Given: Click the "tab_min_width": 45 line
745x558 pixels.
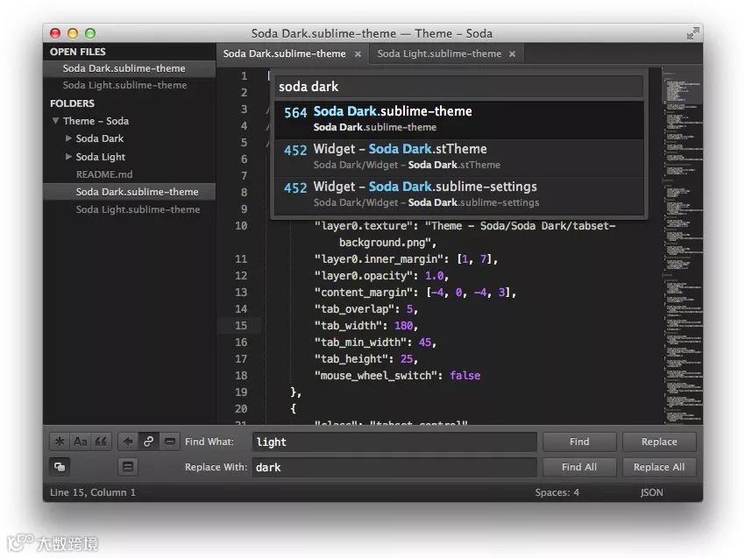Looking at the screenshot, I should click(375, 343).
